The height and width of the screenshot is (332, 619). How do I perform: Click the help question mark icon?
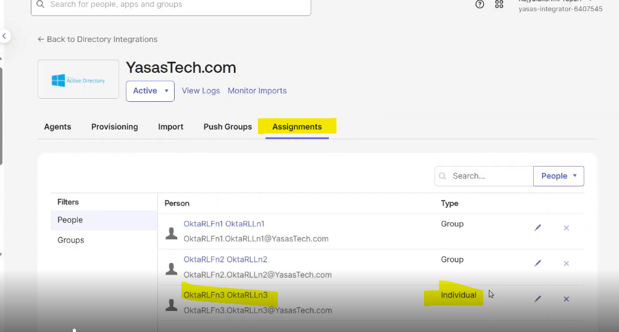click(x=480, y=4)
